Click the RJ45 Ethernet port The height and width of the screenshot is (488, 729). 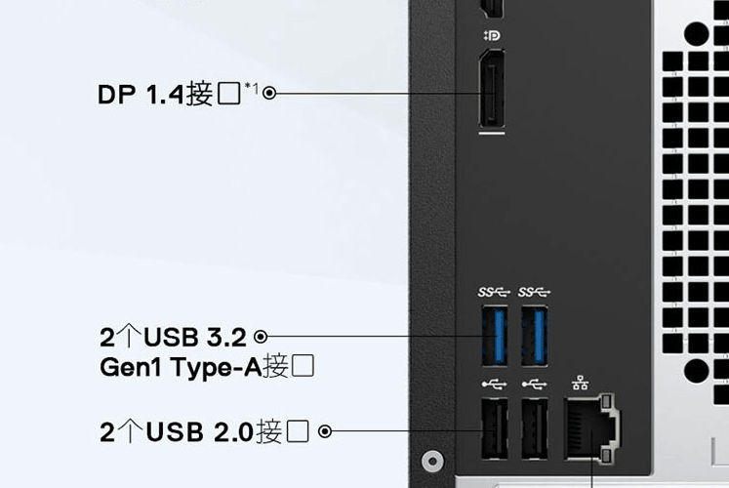click(x=591, y=429)
